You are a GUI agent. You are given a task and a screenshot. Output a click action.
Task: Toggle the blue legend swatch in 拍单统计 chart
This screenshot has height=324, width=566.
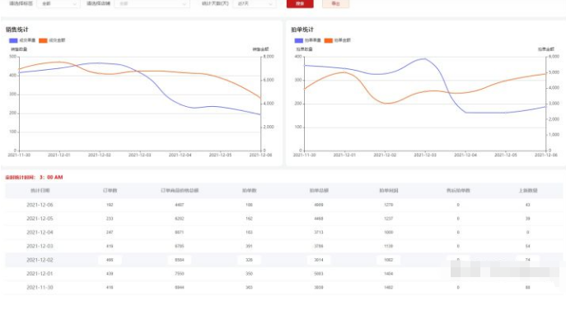(x=298, y=40)
